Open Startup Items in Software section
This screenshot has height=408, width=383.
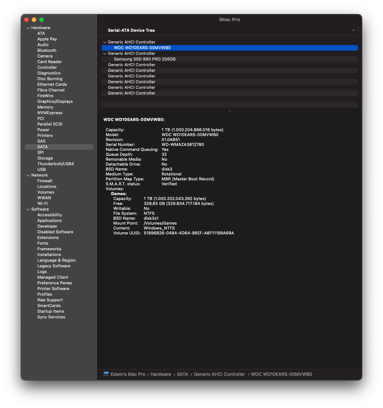(x=51, y=311)
